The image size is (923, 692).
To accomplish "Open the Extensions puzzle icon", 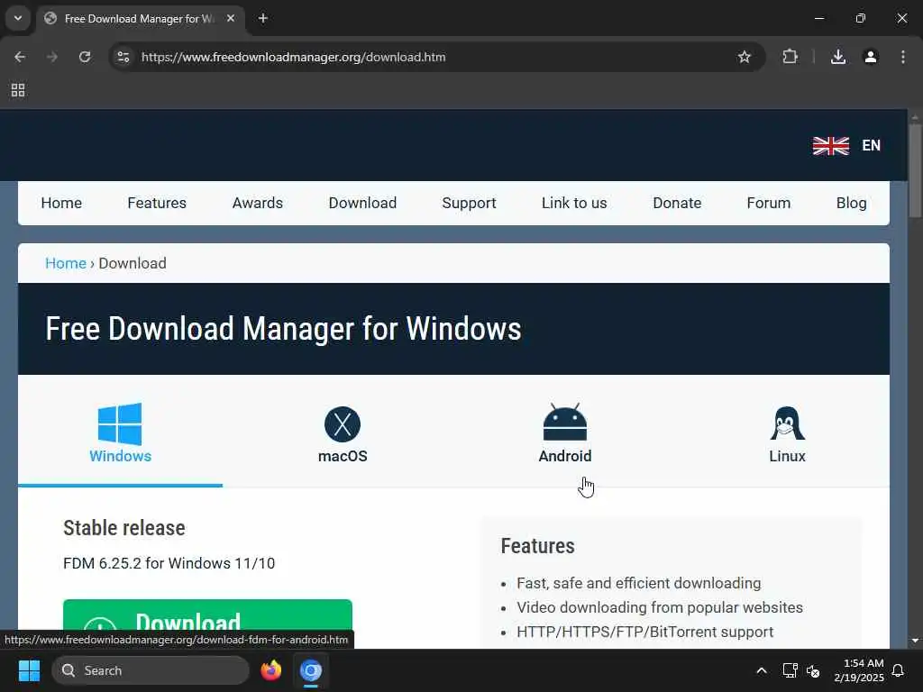I will [x=790, y=57].
